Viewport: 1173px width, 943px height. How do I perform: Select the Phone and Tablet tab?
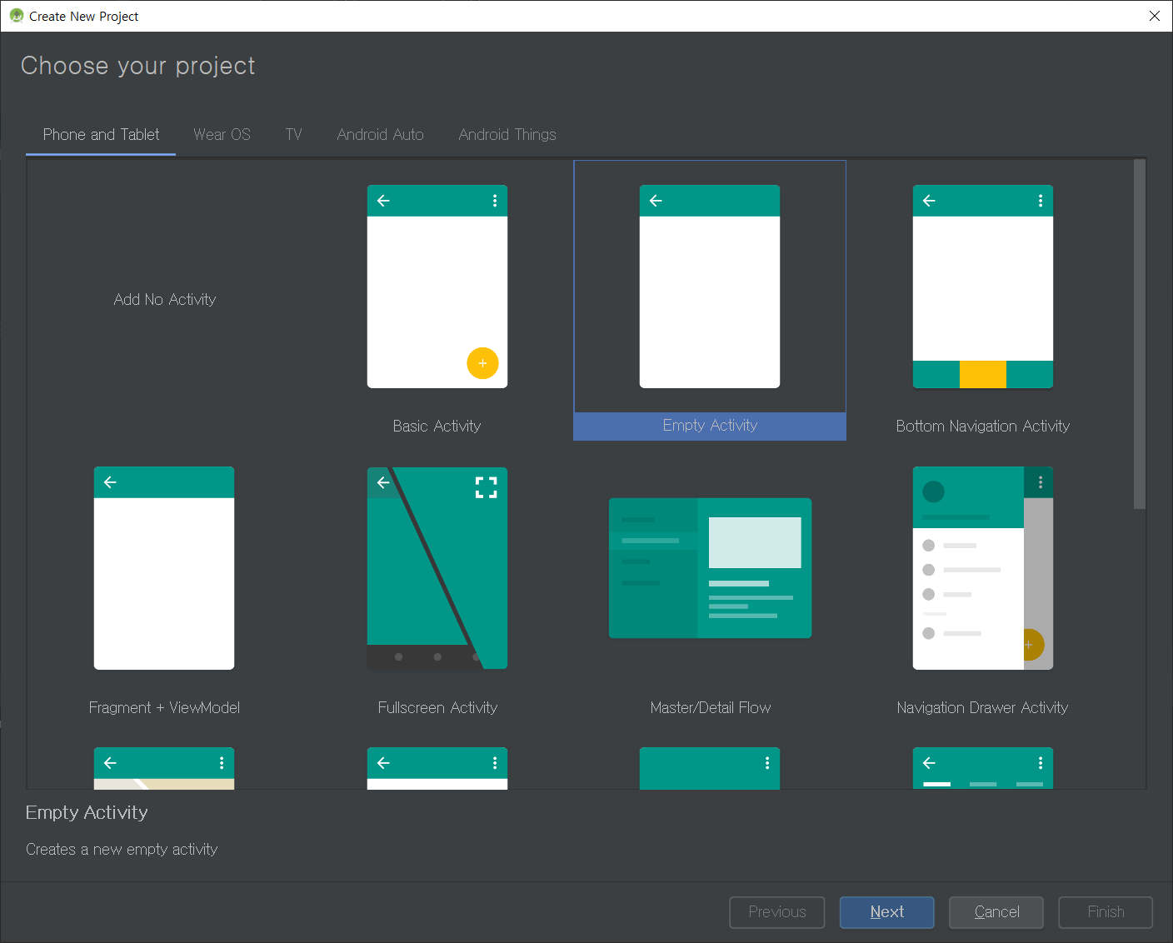click(x=101, y=135)
